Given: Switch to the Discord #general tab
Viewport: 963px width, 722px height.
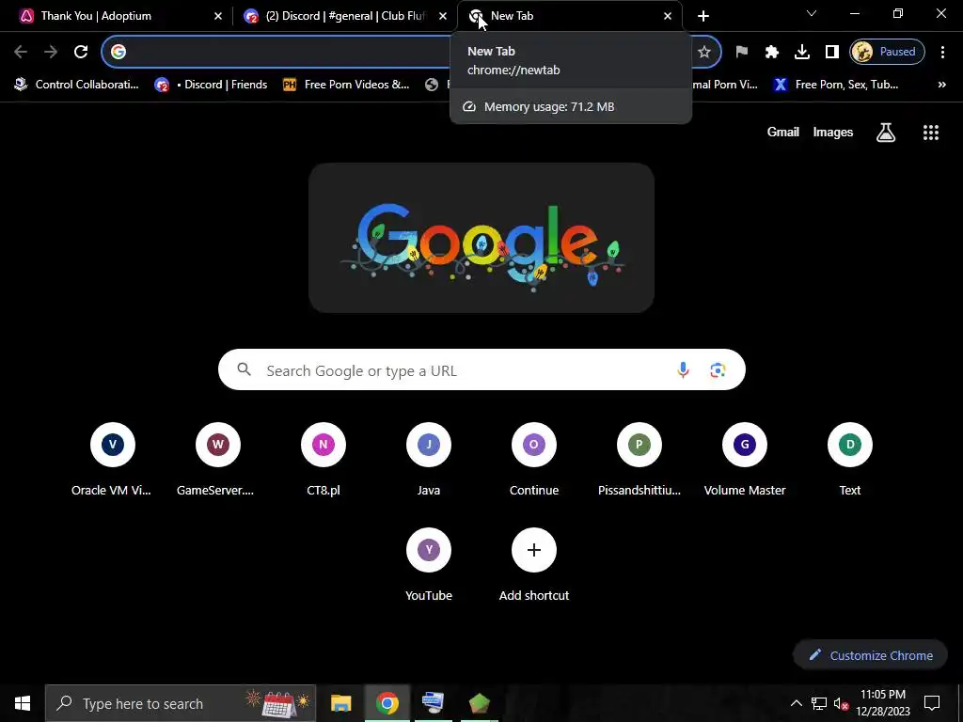Looking at the screenshot, I should pyautogui.click(x=344, y=16).
